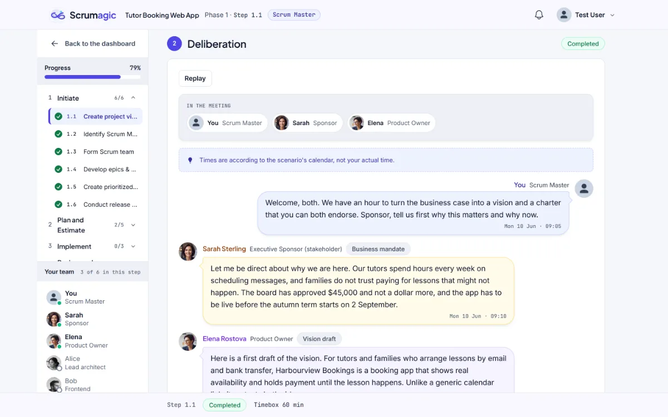Viewport: 668px width, 417px height.
Task: Open the Form Scrum team step
Action: pyautogui.click(x=95, y=152)
